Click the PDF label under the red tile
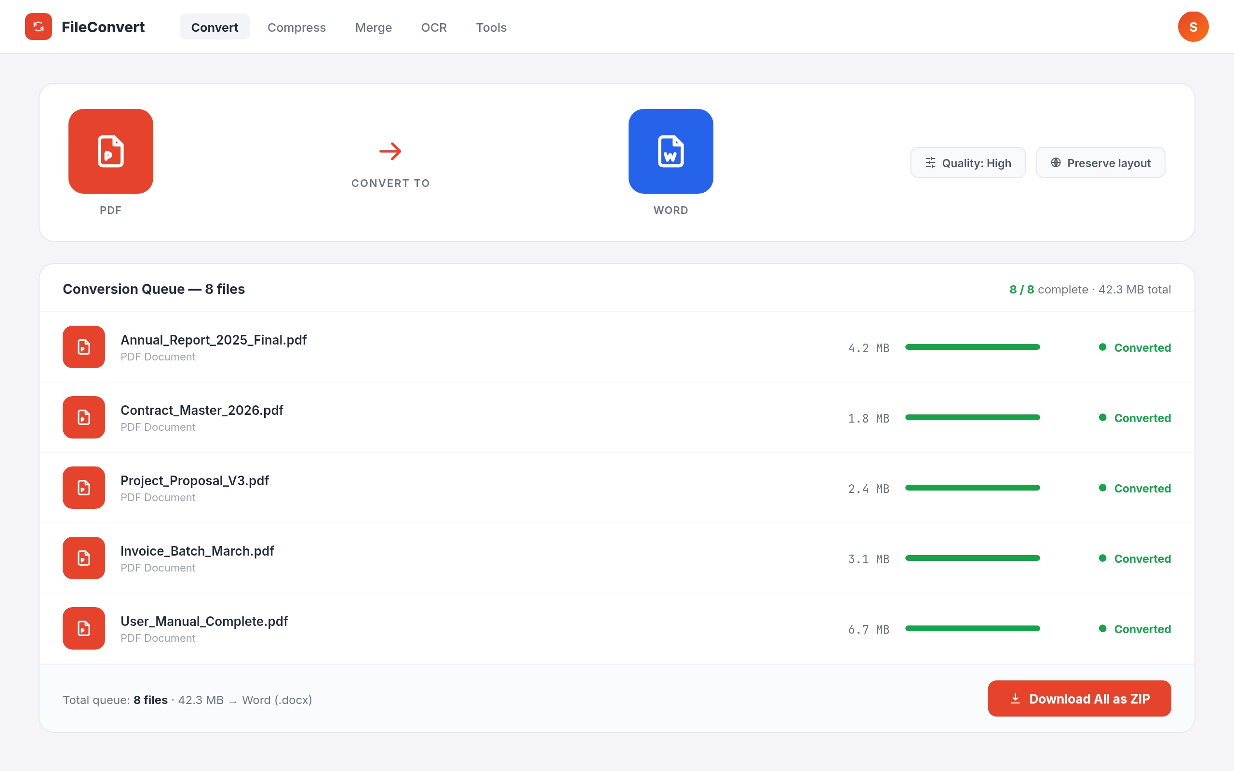 (111, 210)
